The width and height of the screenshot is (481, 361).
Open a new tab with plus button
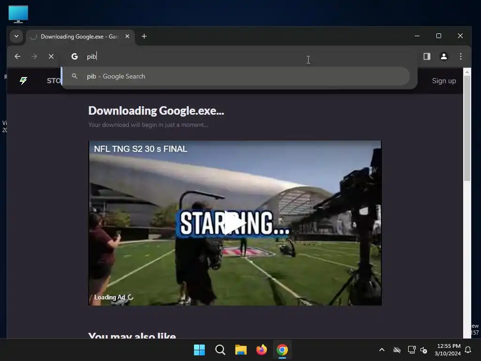[x=144, y=36]
